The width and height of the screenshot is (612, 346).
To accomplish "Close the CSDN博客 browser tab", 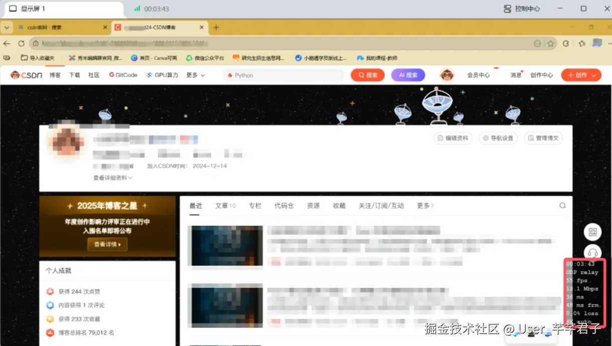I will tap(202, 27).
